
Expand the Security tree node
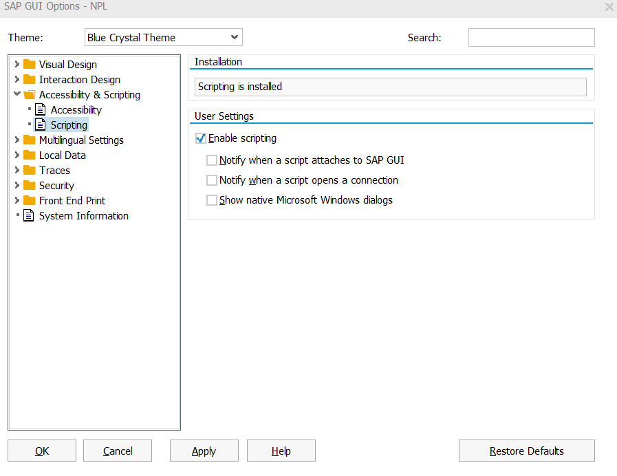coord(17,185)
